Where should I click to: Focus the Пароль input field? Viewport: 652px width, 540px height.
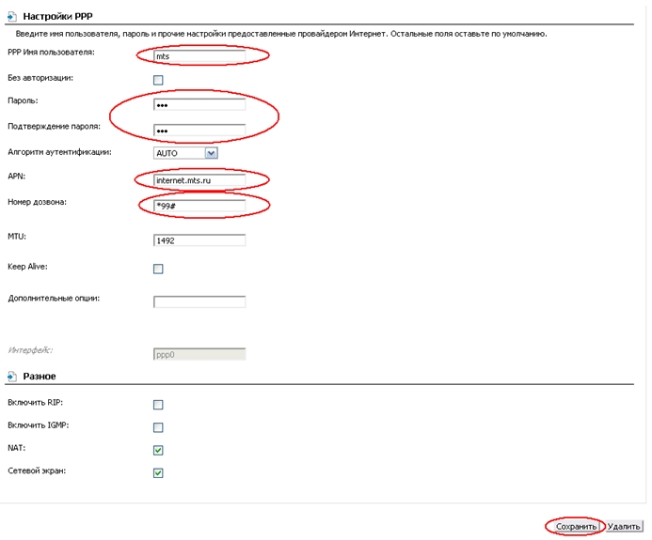coord(199,103)
